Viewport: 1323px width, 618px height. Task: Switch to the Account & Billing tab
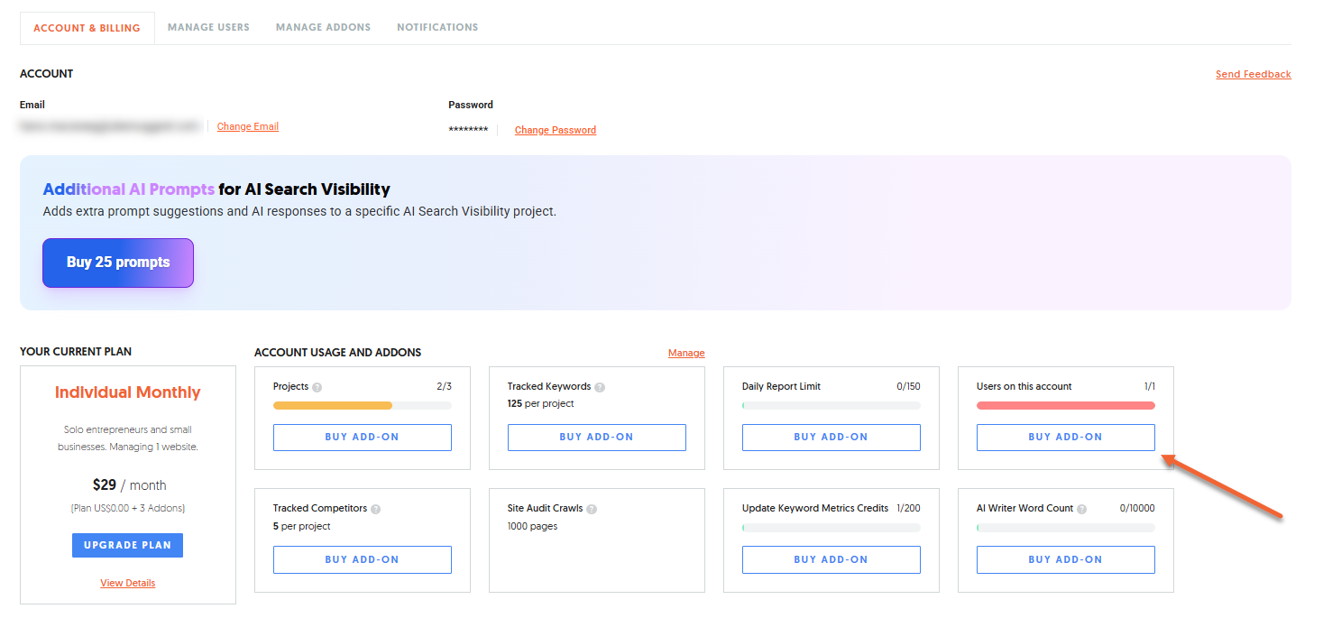coord(87,28)
